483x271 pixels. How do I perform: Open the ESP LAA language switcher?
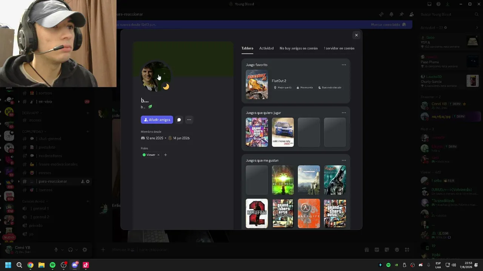click(x=438, y=265)
